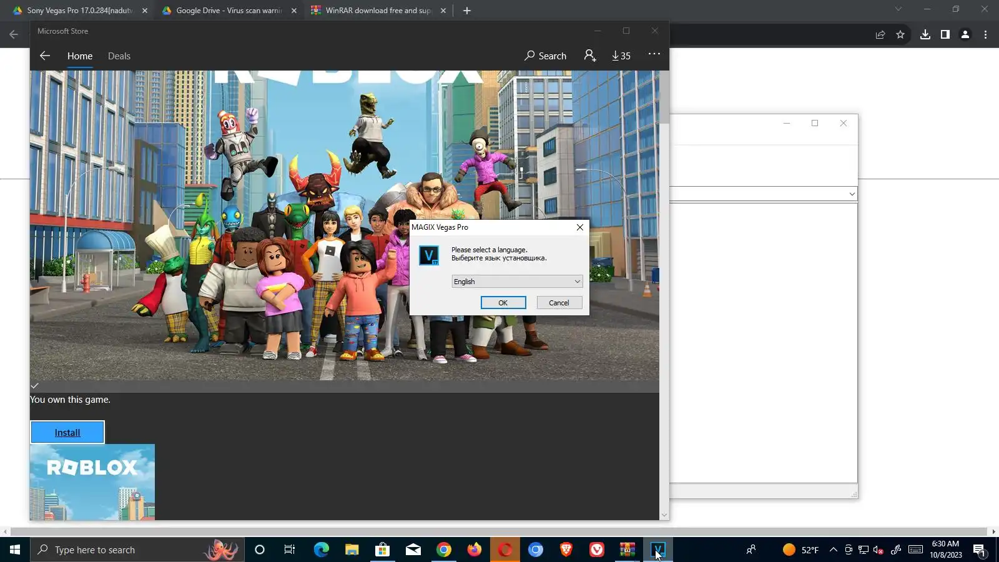Click the Vegas Pro V logo in the dialog
Viewport: 999px width, 562px height.
[429, 255]
